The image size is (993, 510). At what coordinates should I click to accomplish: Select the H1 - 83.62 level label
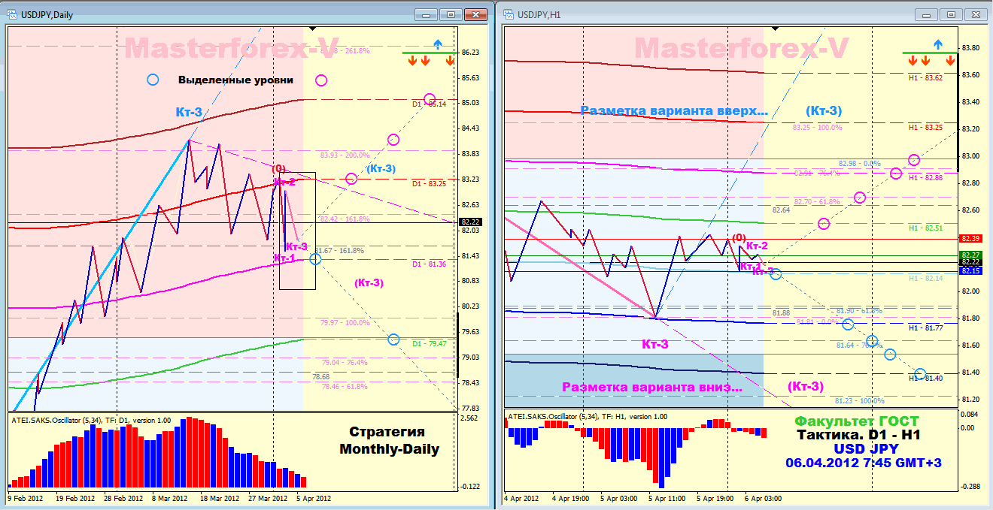click(x=925, y=77)
